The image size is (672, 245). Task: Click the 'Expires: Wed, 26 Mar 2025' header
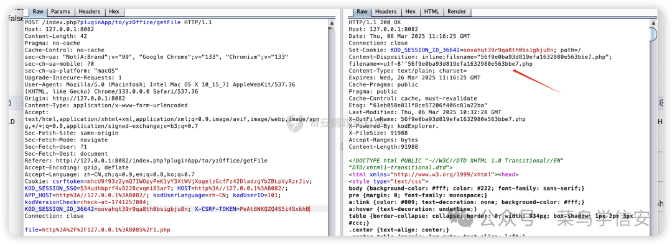[x=414, y=78]
